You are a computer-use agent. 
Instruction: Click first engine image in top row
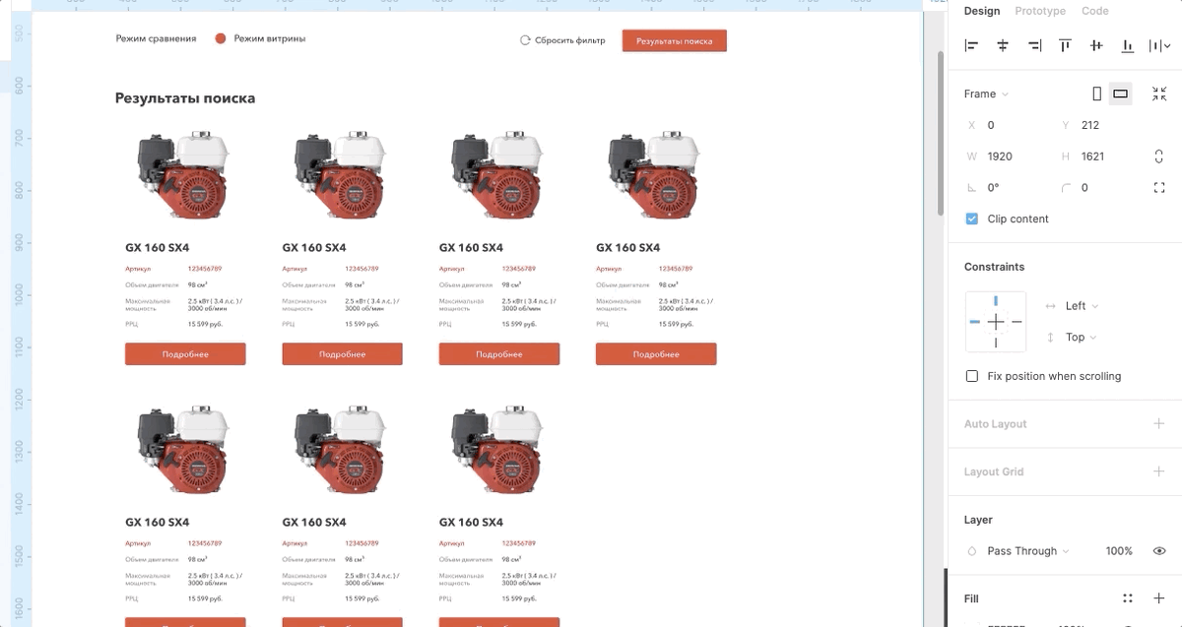(x=184, y=174)
